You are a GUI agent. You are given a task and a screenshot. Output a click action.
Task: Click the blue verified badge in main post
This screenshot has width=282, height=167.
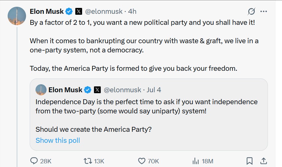pyautogui.click(x=69, y=12)
